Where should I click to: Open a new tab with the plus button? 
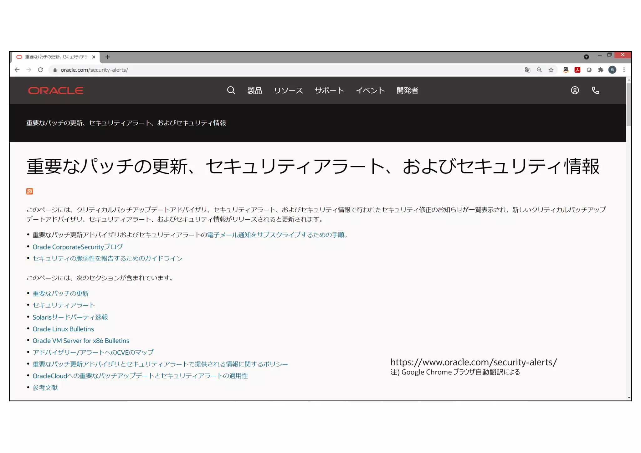coord(107,57)
